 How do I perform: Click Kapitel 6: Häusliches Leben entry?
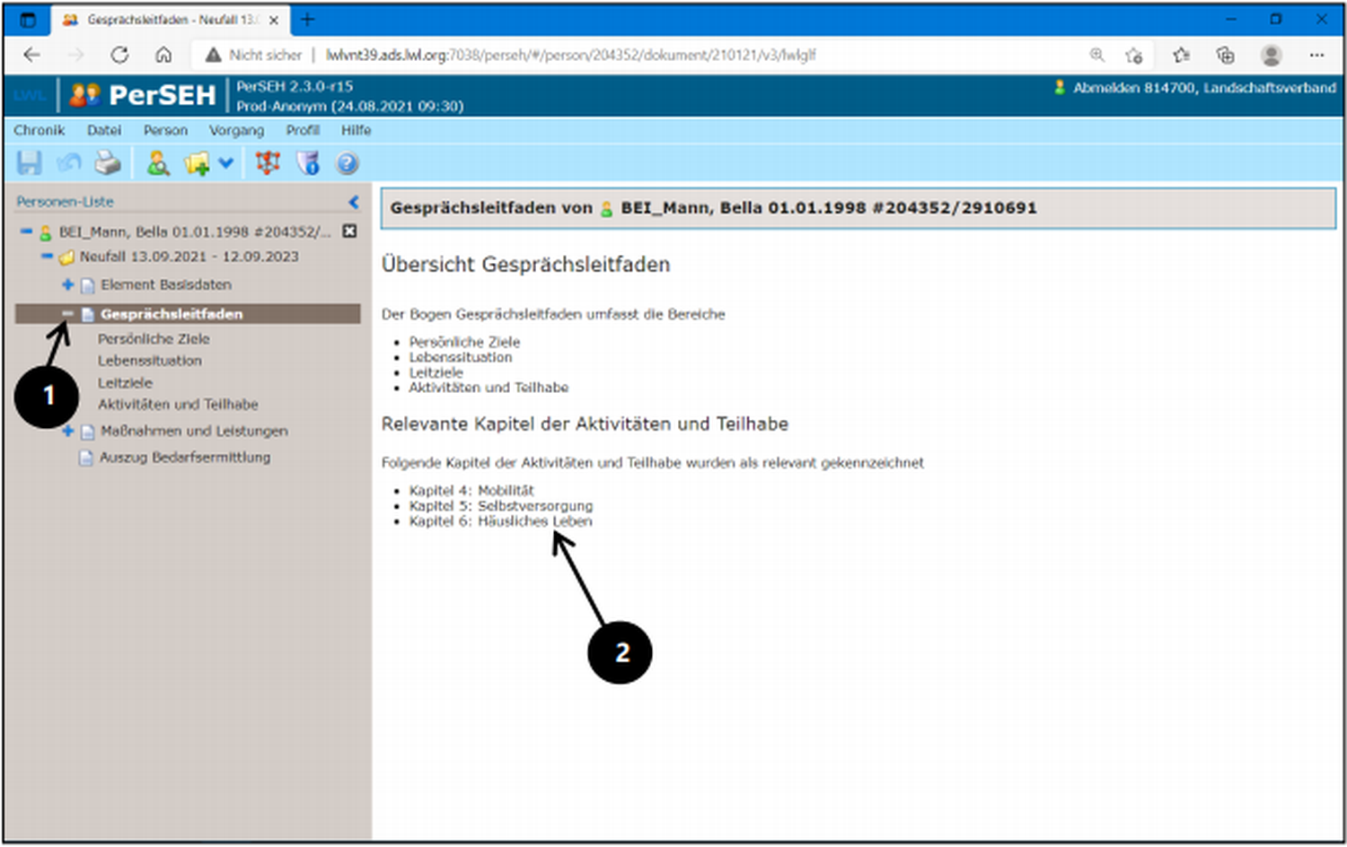(500, 521)
